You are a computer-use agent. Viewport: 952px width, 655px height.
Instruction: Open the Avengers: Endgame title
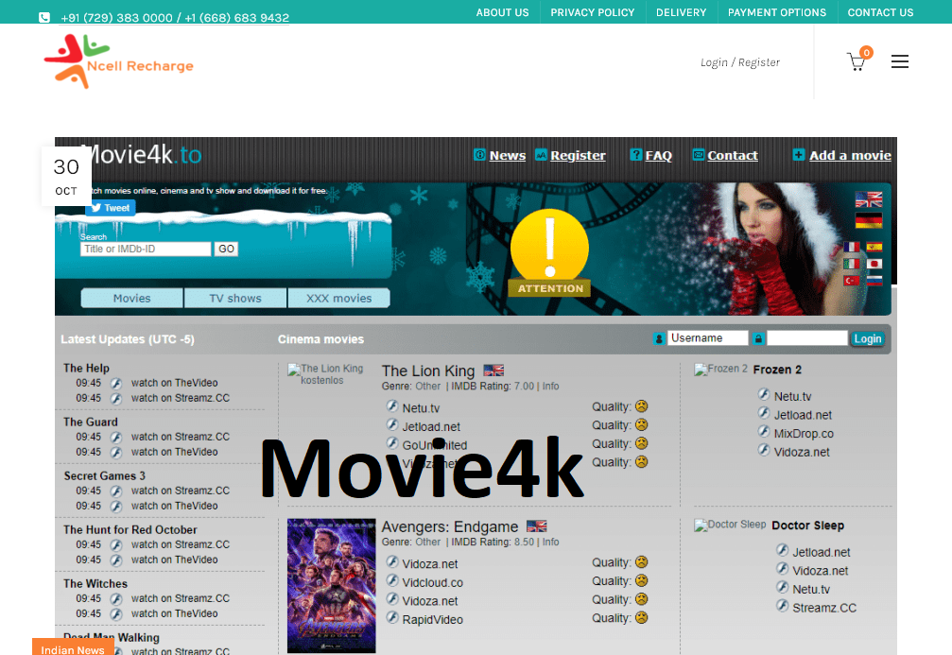(x=450, y=526)
